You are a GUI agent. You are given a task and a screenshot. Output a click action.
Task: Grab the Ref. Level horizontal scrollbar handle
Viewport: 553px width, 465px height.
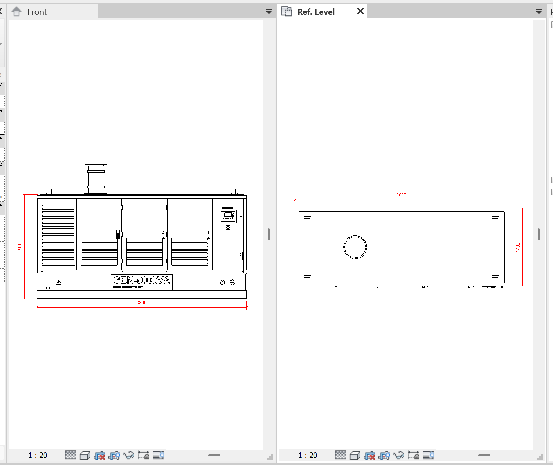[x=484, y=455]
